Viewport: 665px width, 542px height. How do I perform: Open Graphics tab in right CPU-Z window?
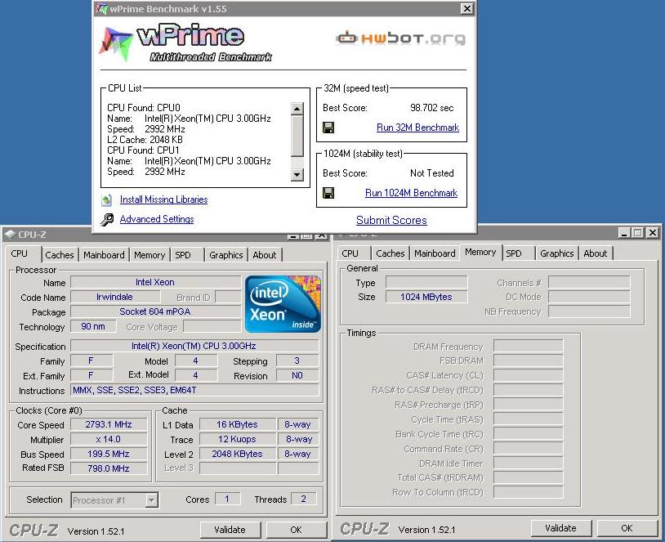pos(557,253)
